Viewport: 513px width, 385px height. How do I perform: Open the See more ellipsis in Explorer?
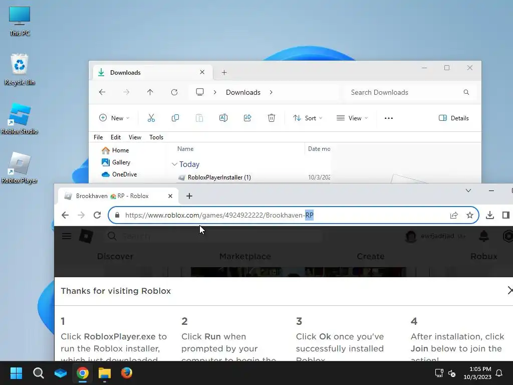click(389, 118)
